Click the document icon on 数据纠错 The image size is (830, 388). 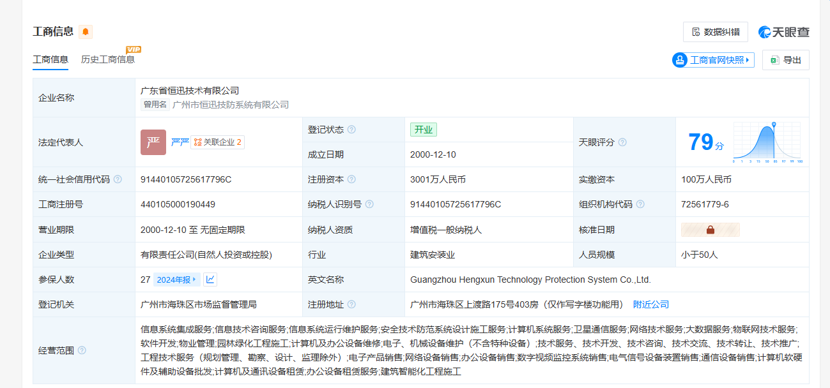coord(696,32)
